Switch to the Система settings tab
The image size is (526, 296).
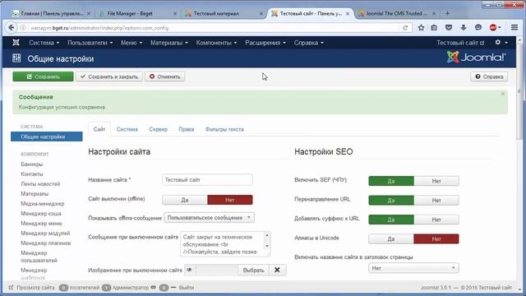pyautogui.click(x=127, y=129)
